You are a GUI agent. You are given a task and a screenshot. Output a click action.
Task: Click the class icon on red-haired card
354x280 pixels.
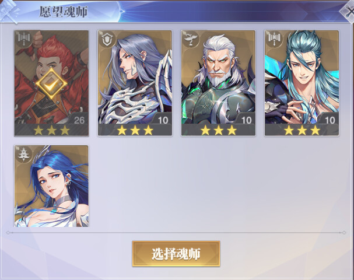23,40
